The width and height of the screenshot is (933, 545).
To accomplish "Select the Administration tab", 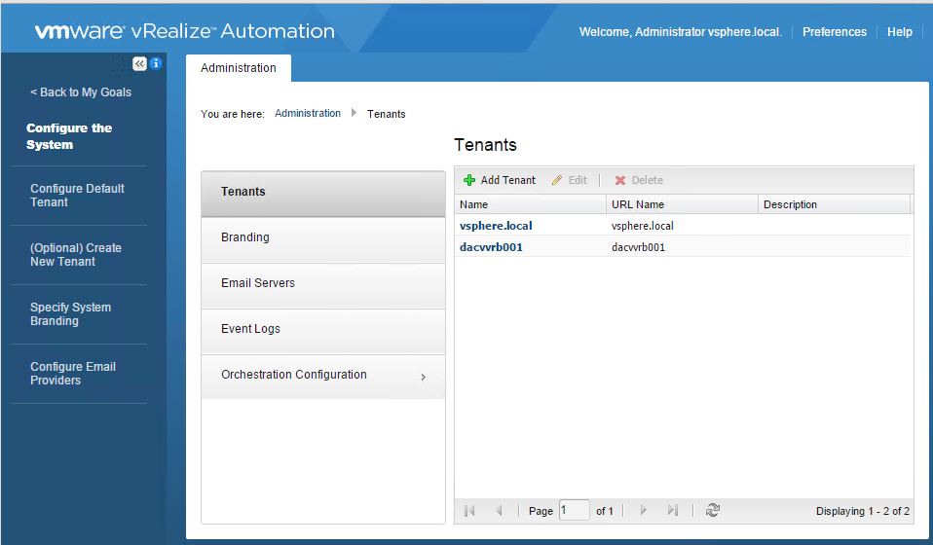I will [x=238, y=68].
